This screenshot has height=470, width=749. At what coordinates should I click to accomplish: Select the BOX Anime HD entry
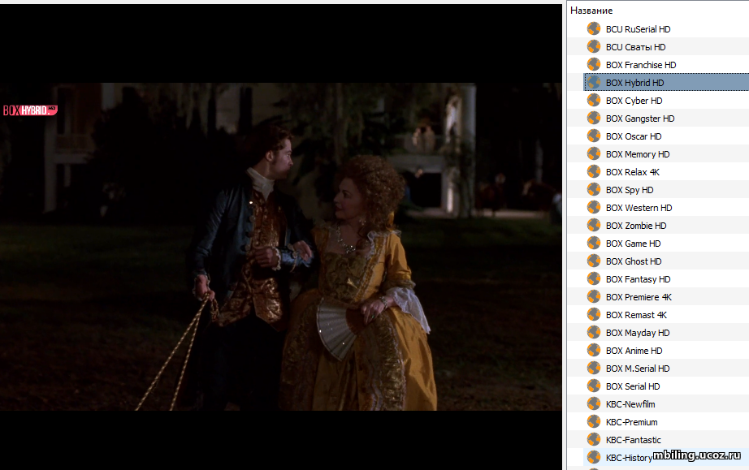tap(634, 351)
